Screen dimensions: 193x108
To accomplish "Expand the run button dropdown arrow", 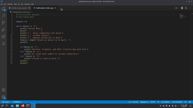I will (x=179, y=8).
